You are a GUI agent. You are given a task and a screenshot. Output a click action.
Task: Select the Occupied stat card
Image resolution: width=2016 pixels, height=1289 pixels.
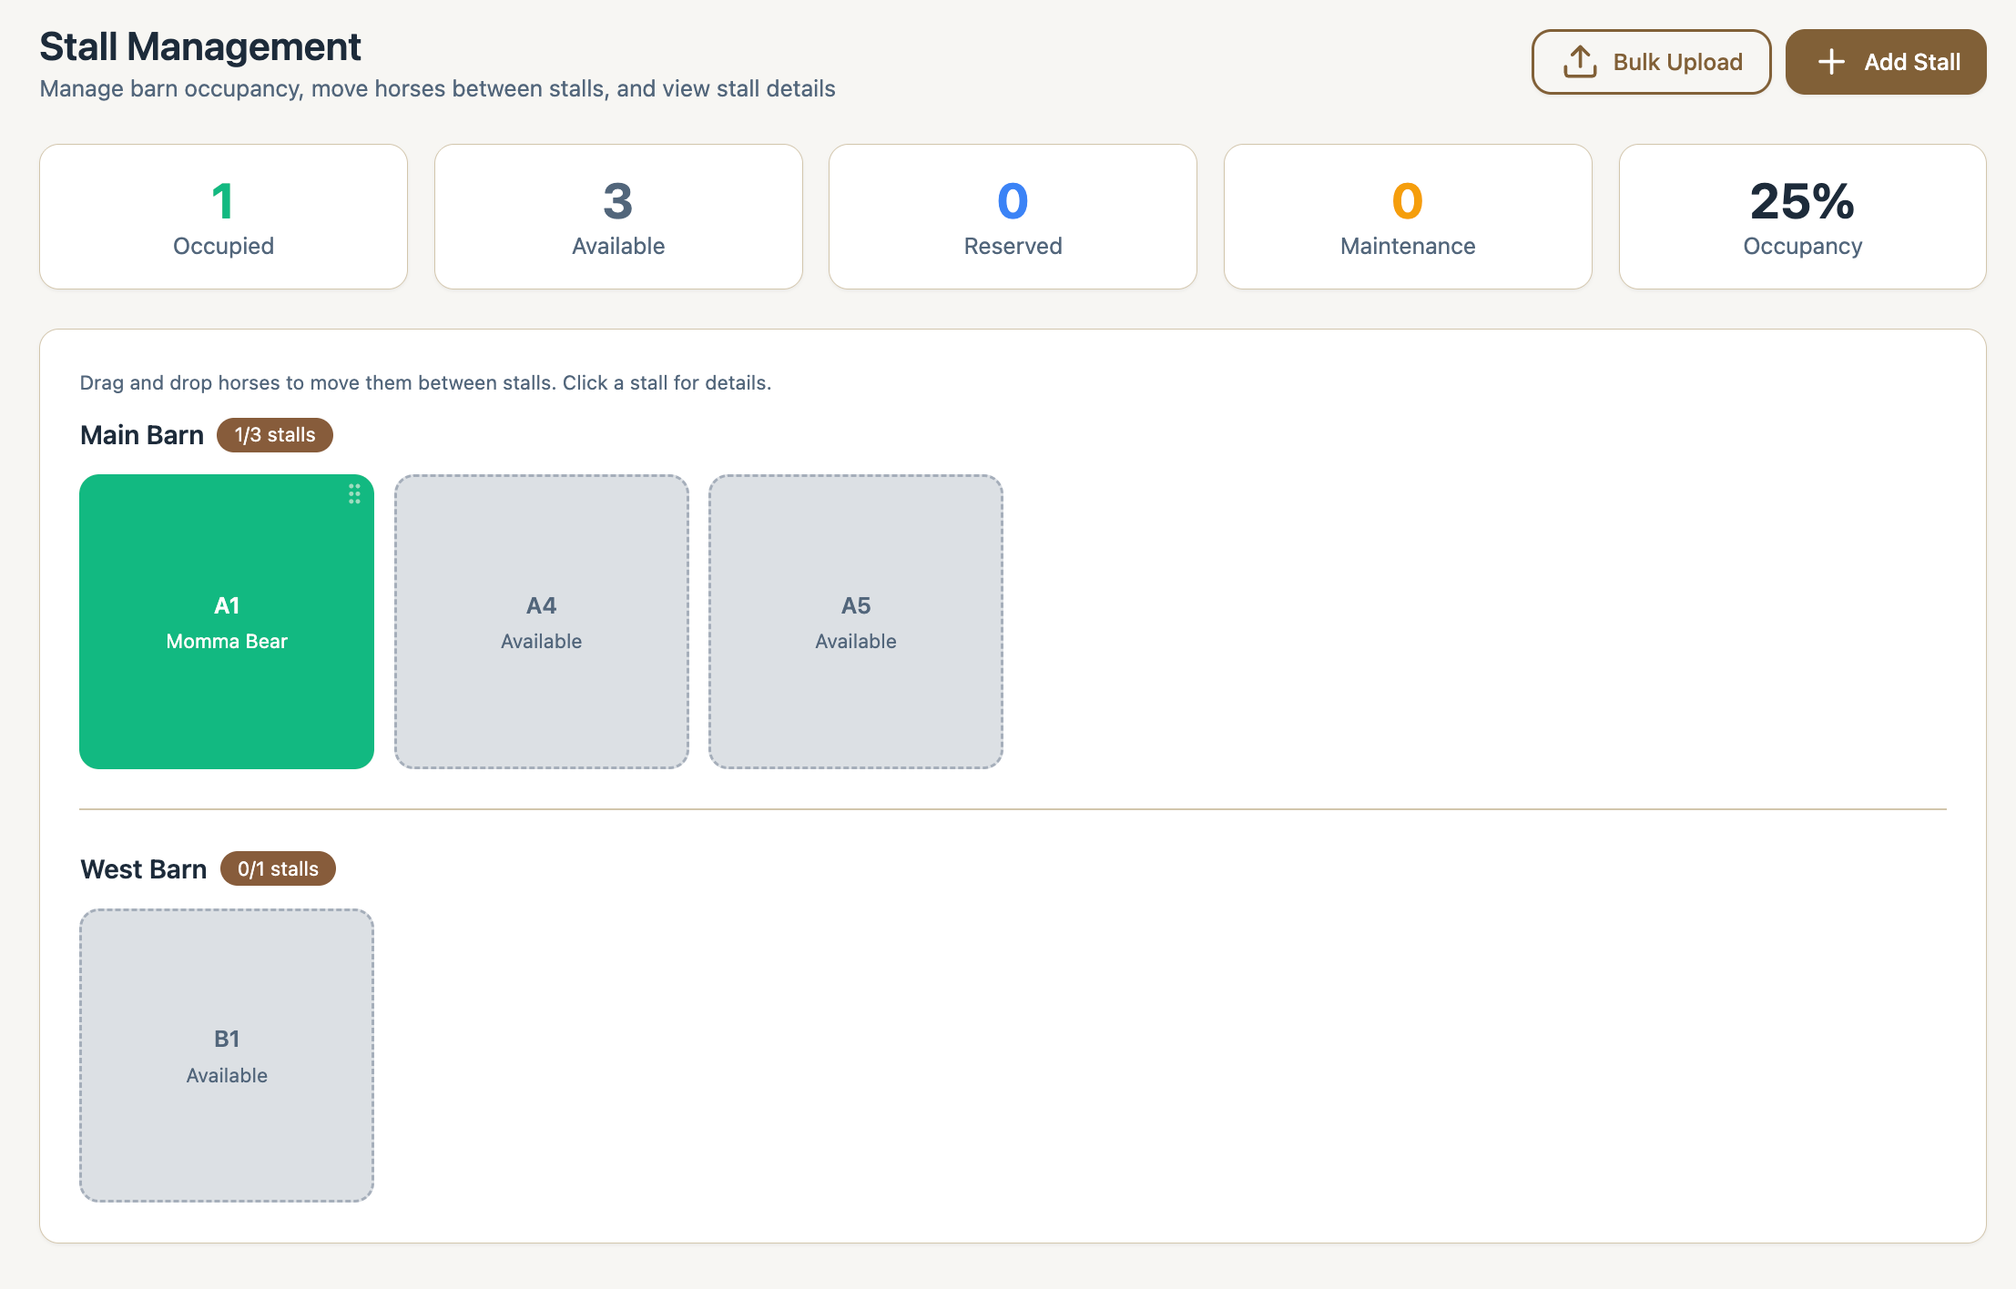click(x=223, y=216)
